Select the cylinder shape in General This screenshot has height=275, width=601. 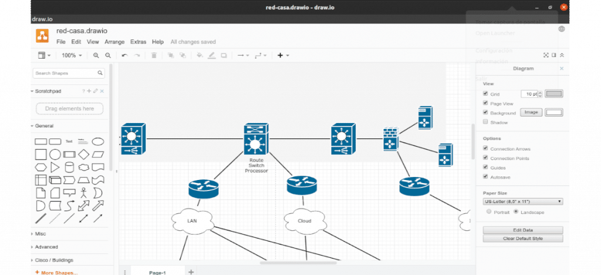69,167
